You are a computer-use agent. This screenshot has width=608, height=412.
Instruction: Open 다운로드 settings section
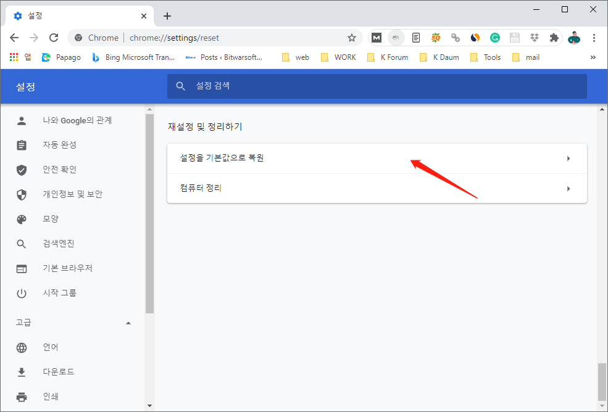click(72, 372)
